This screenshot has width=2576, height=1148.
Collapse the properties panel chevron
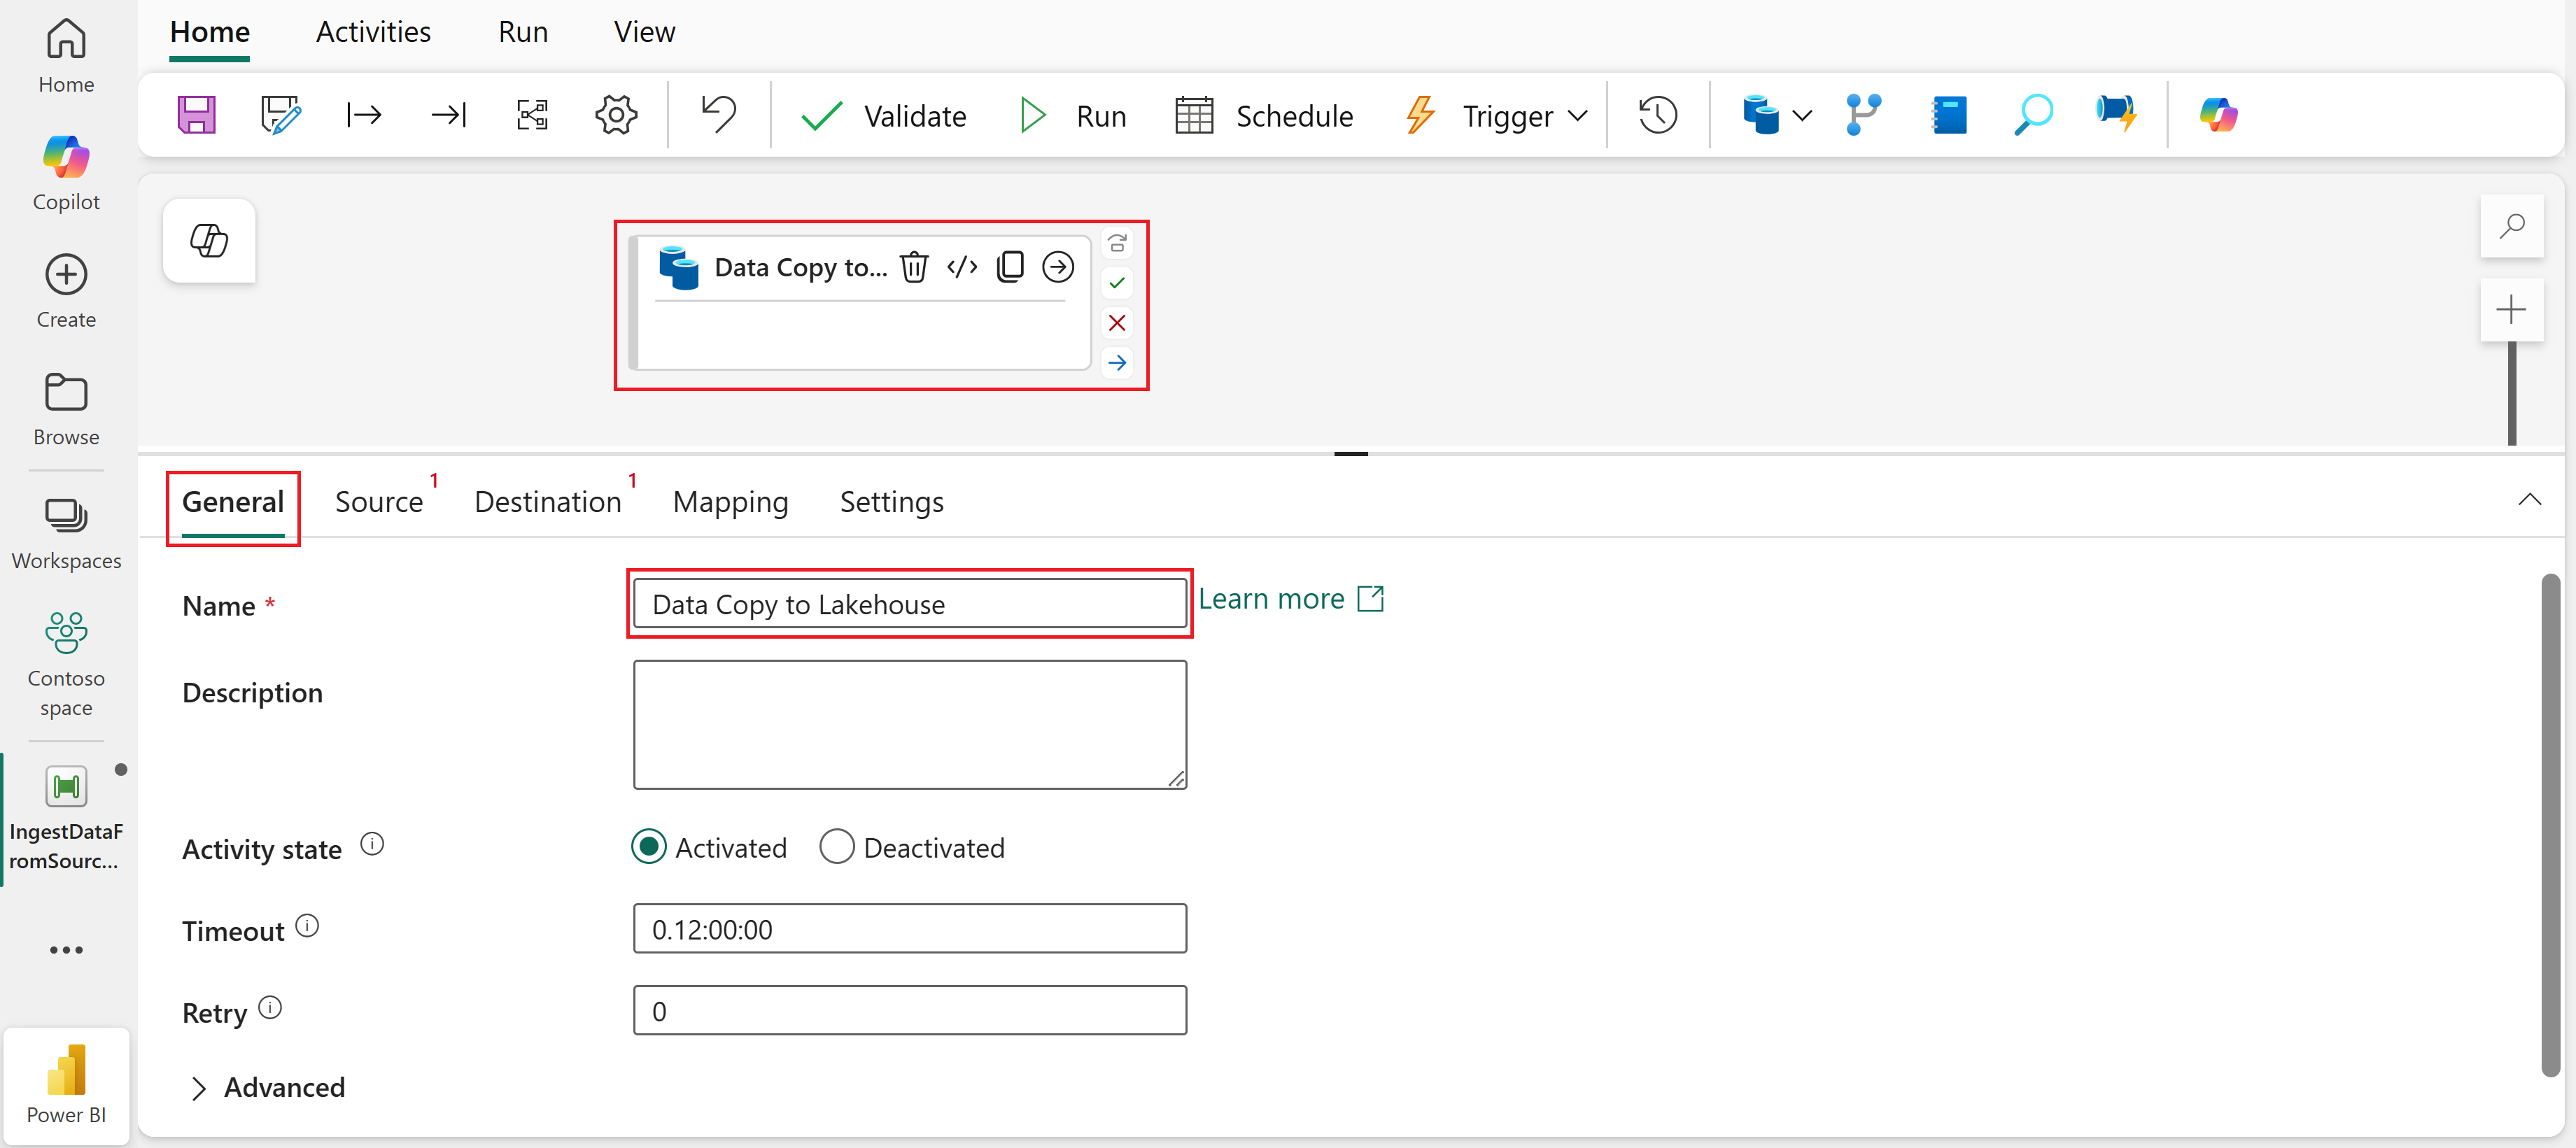pyautogui.click(x=2529, y=500)
